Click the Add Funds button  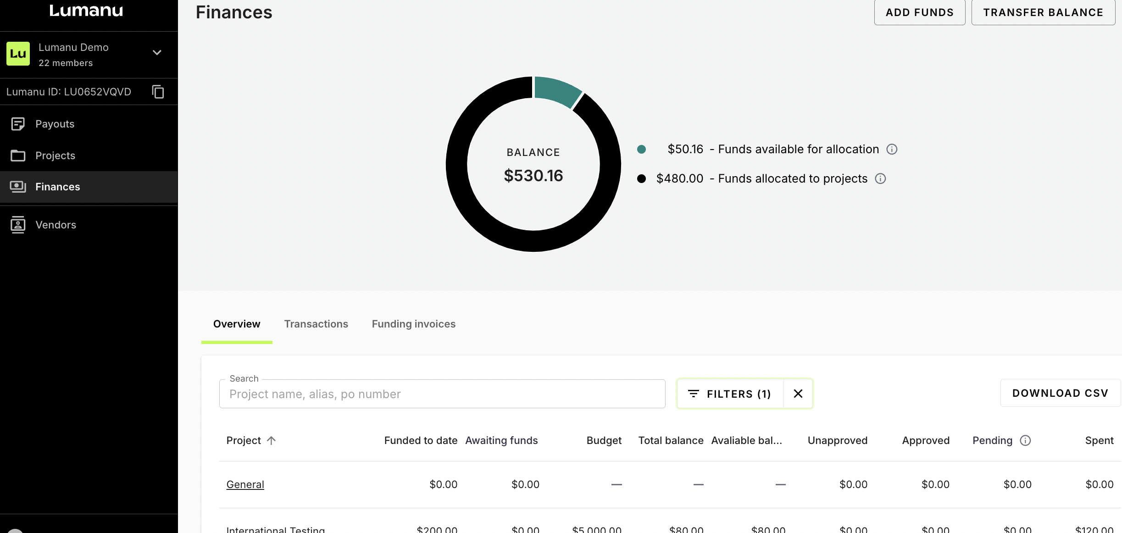click(x=919, y=12)
